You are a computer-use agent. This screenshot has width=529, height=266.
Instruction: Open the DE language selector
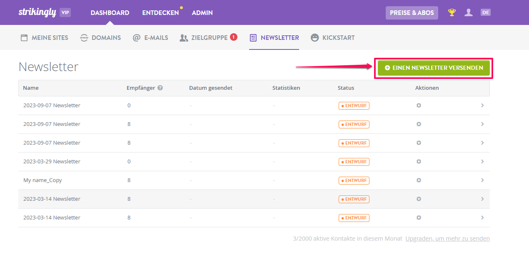click(486, 12)
